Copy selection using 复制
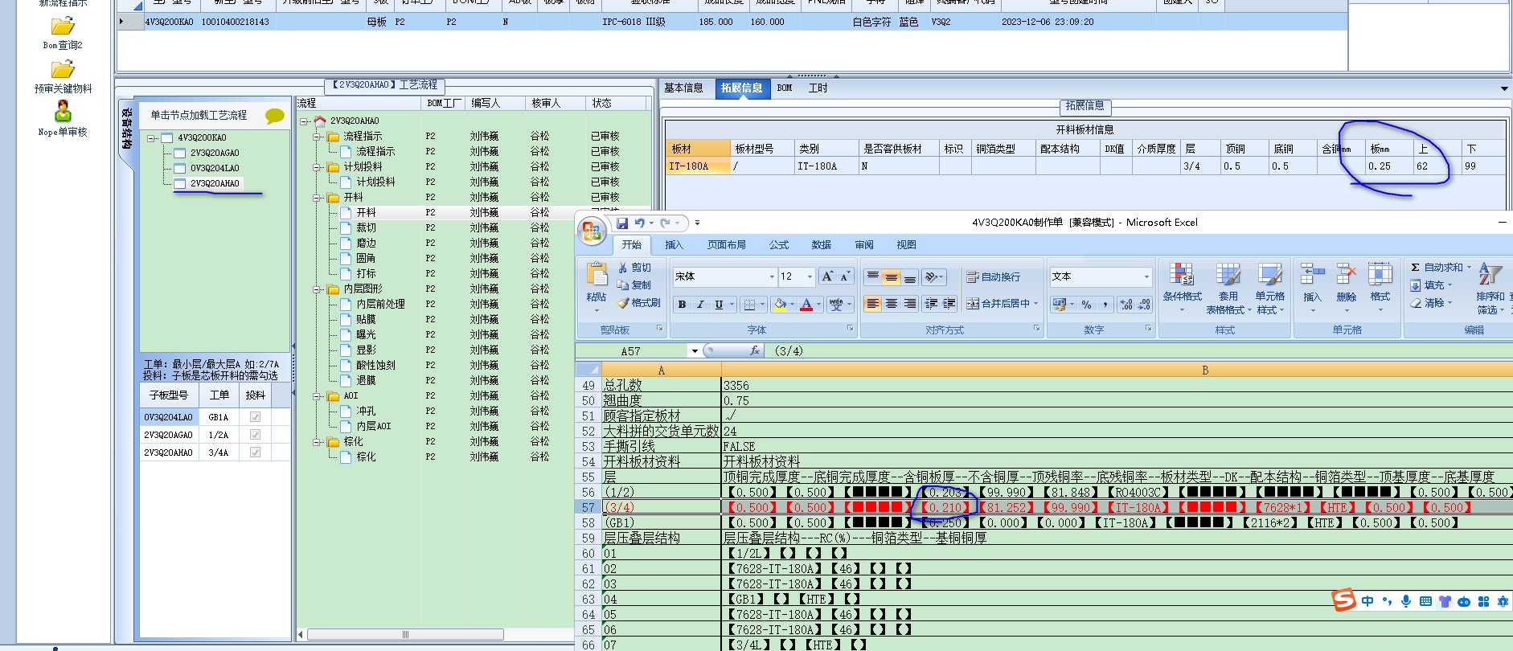1513x651 pixels. (634, 285)
